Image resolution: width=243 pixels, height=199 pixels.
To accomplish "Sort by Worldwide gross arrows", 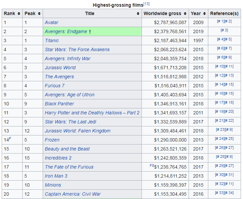I will click(185, 13).
